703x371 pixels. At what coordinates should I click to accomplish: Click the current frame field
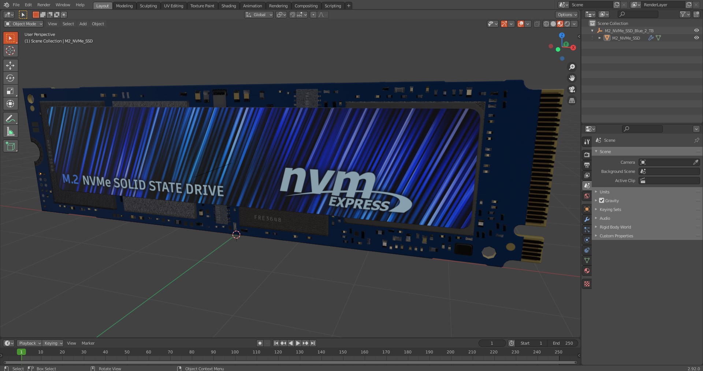[x=492, y=343]
